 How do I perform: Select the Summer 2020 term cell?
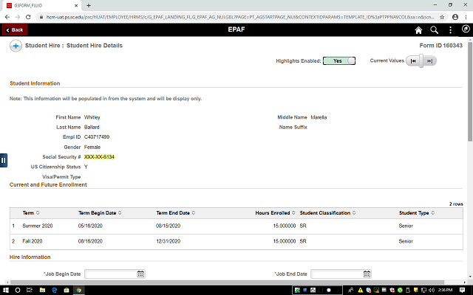(x=38, y=226)
